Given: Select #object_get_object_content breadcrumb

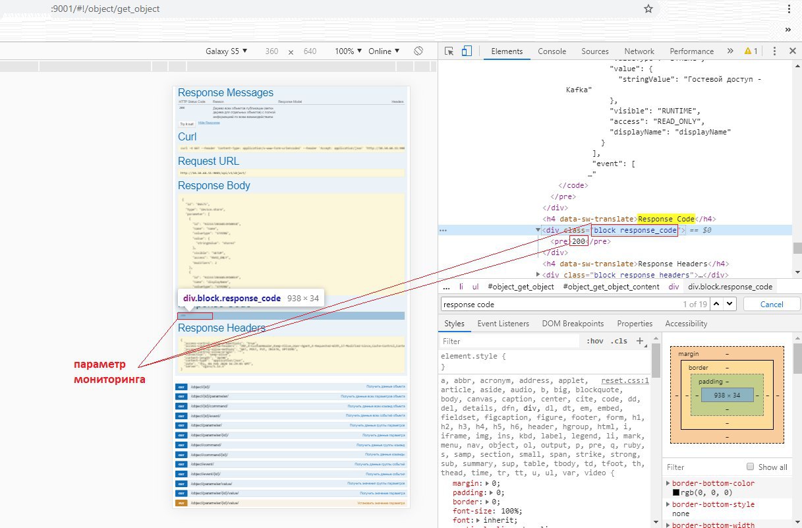Looking at the screenshot, I should coord(611,287).
